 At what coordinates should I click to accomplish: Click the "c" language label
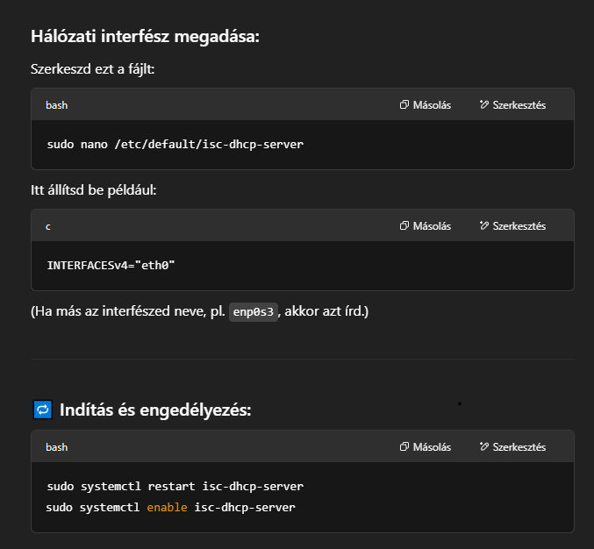click(x=48, y=226)
